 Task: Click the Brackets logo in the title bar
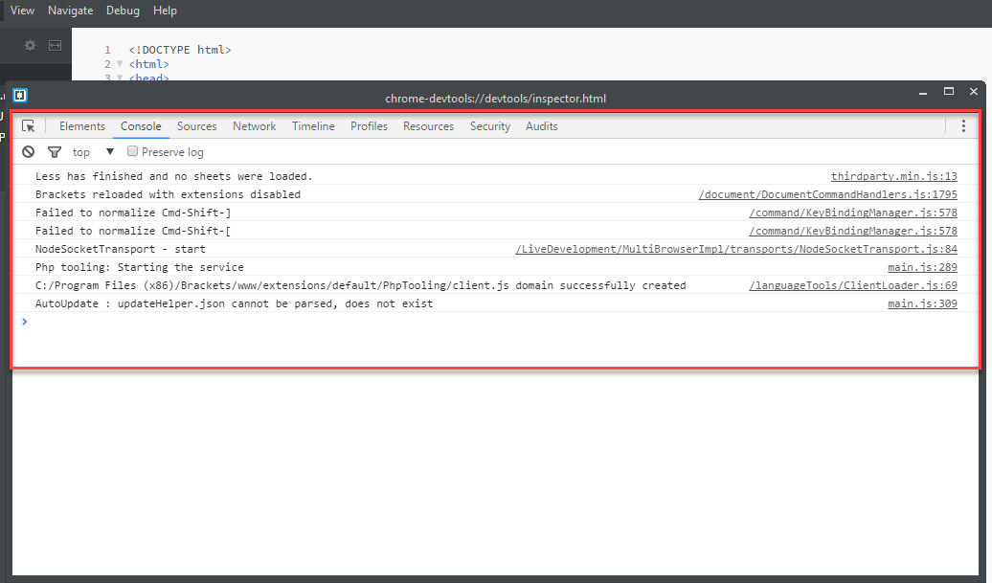[x=20, y=97]
